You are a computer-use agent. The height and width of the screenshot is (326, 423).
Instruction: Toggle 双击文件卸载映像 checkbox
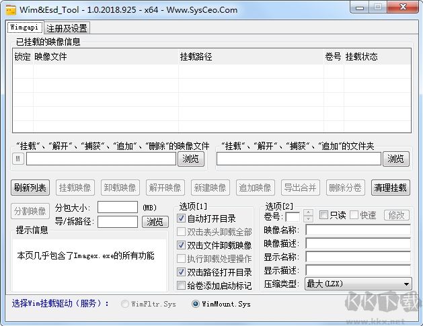pyautogui.click(x=181, y=245)
